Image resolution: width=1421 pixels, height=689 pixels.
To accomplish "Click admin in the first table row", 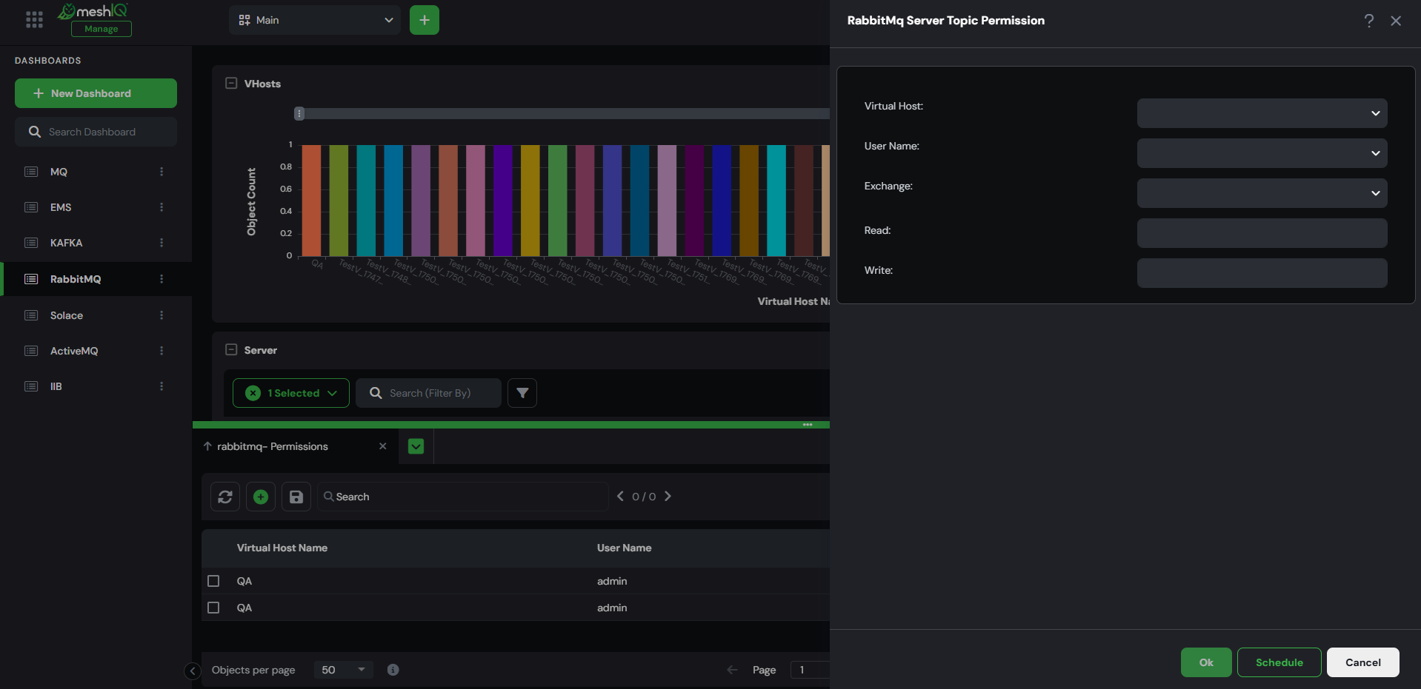I will click(612, 581).
